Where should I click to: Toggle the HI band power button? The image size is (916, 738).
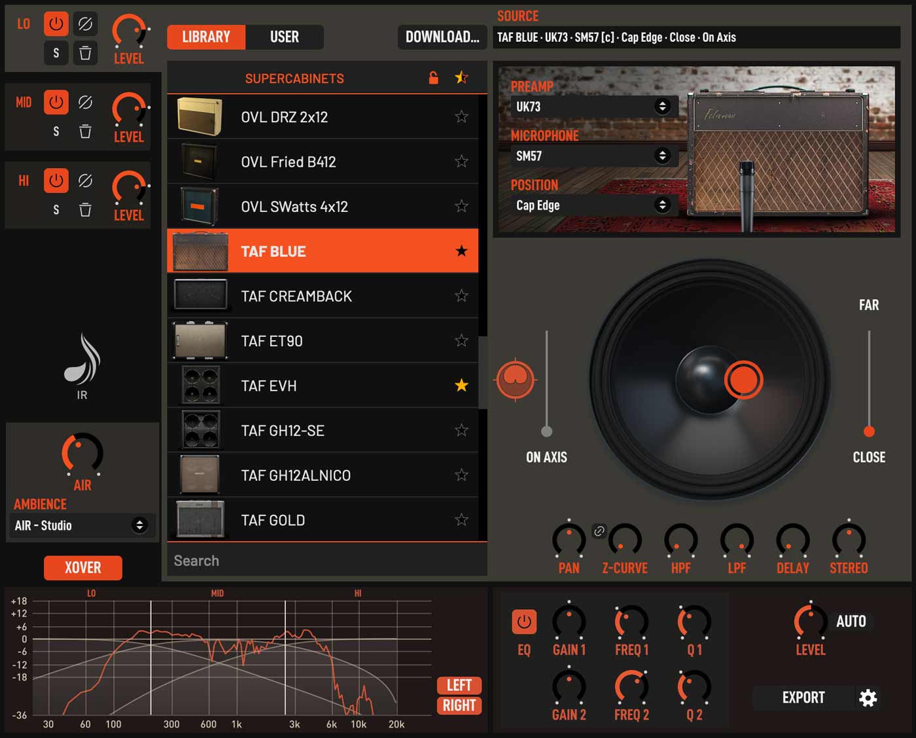tap(56, 181)
